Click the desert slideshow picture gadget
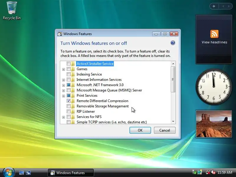The height and width of the screenshot is (177, 236). point(214,124)
